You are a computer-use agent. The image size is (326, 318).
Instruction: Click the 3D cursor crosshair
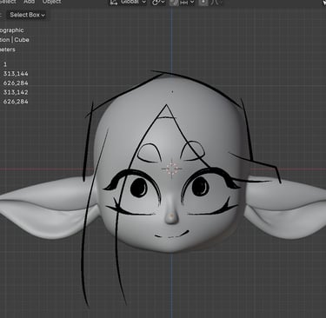[x=171, y=169]
